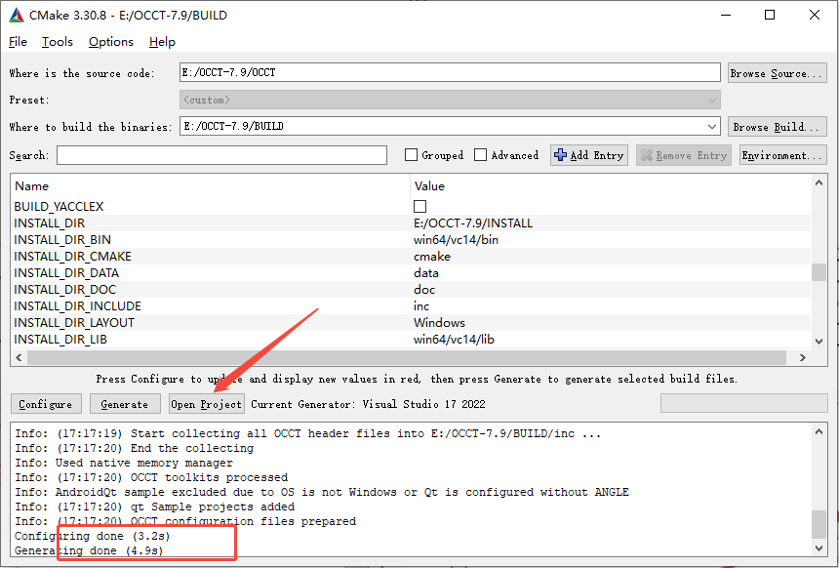Click the win64/vc14/bin value cell
The width and height of the screenshot is (839, 568).
click(456, 239)
